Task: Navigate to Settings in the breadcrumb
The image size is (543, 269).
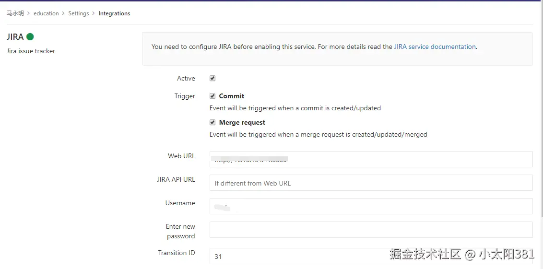Action: point(79,13)
